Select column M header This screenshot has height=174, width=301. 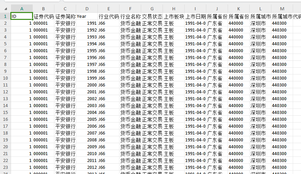coord(282,9)
